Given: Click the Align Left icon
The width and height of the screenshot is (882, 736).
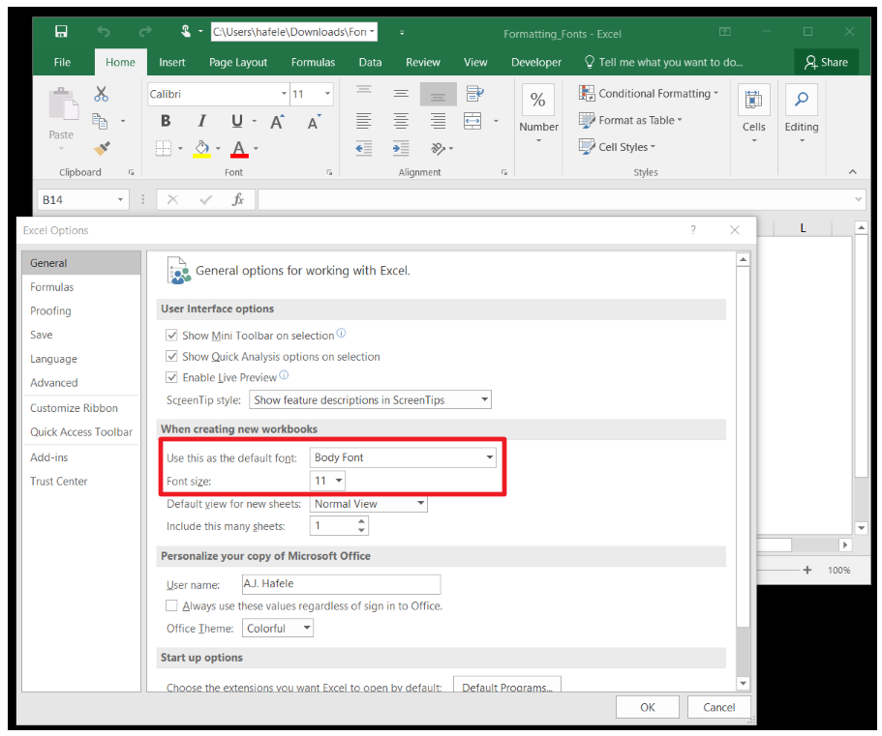Looking at the screenshot, I should point(363,121).
